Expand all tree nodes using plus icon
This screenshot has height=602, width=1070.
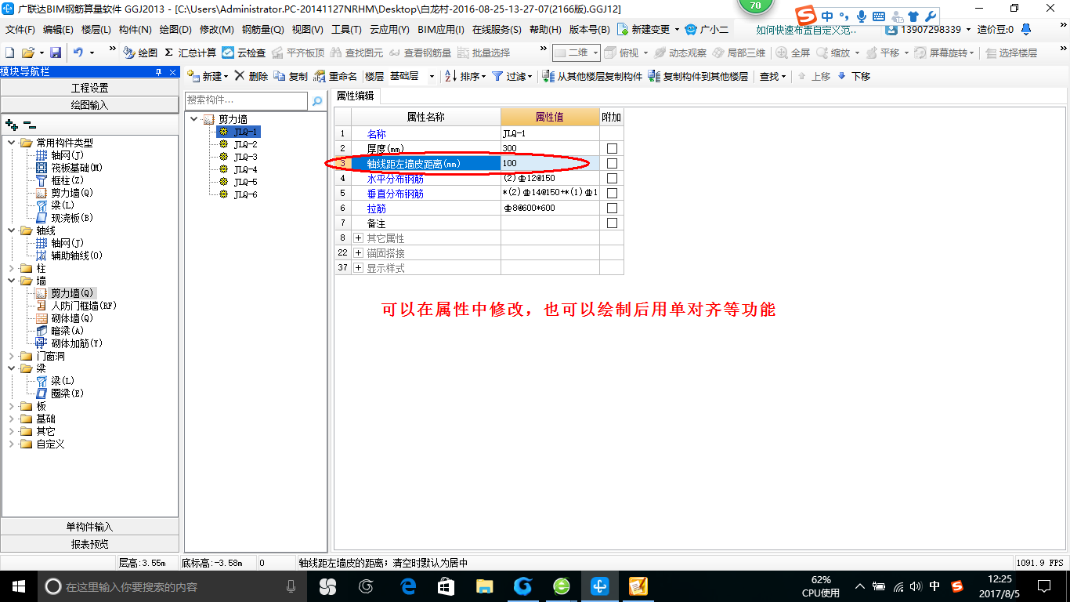(11, 124)
